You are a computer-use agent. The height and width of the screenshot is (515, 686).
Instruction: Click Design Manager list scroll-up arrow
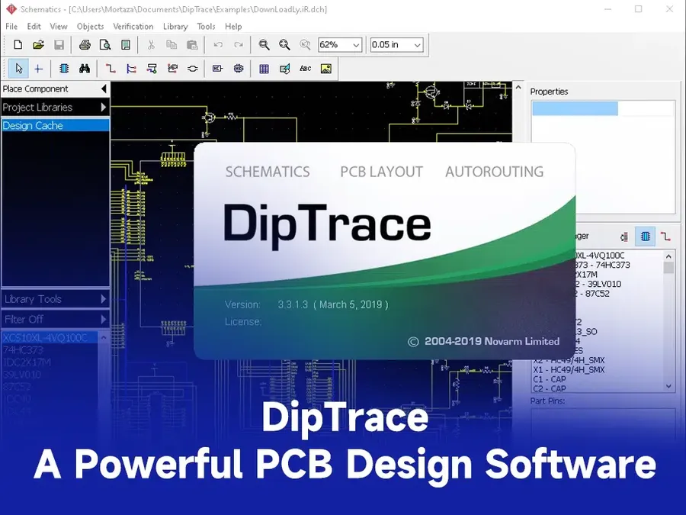click(668, 256)
